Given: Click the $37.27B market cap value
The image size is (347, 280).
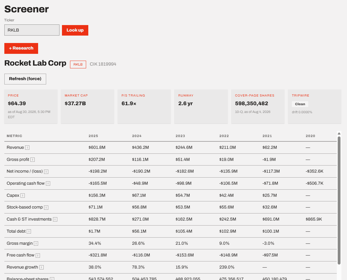Looking at the screenshot, I should pos(75,103).
